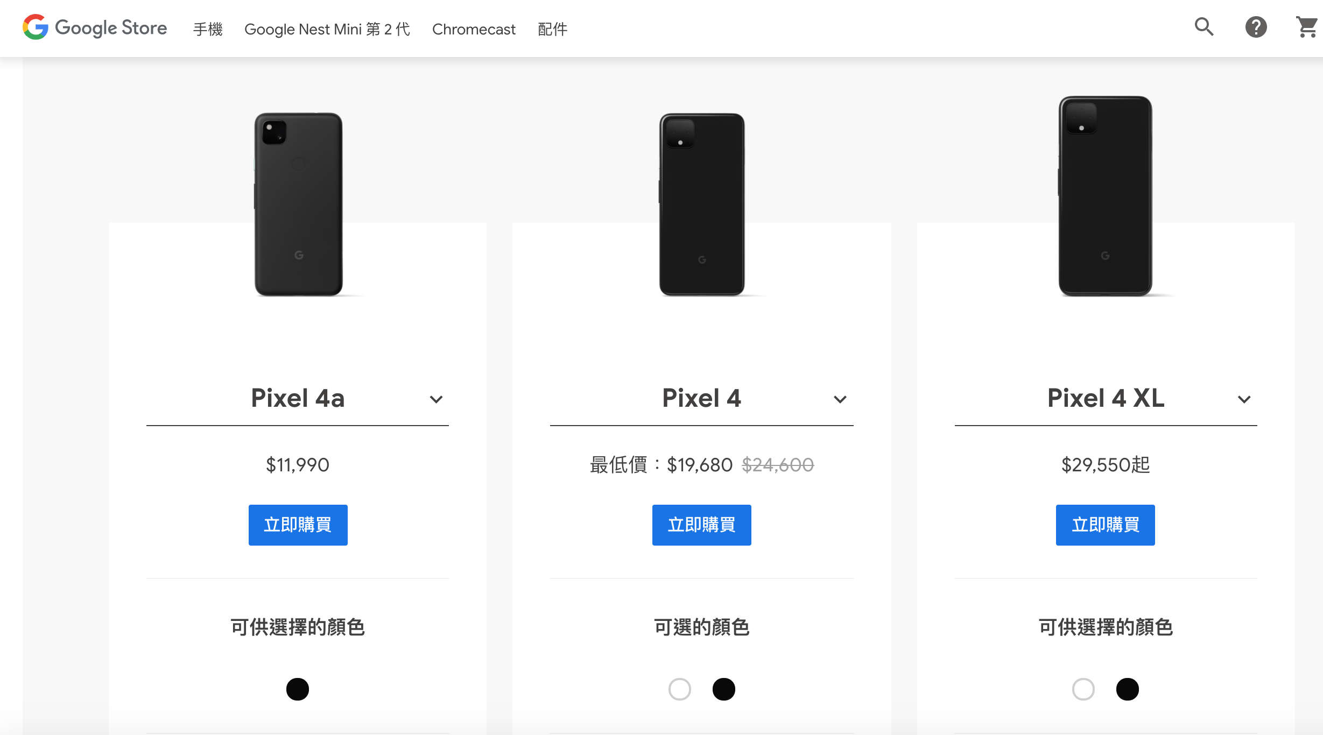Choose black color for Pixel 4 XL
1323x735 pixels.
(x=1128, y=689)
